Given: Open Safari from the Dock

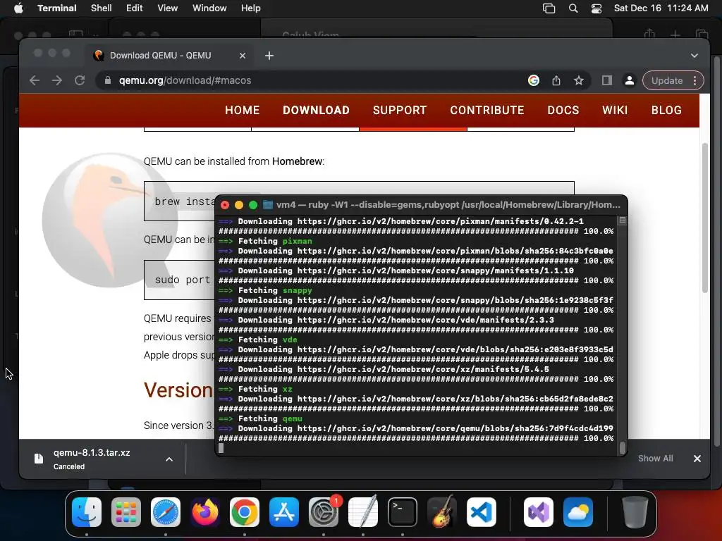Looking at the screenshot, I should 166,512.
